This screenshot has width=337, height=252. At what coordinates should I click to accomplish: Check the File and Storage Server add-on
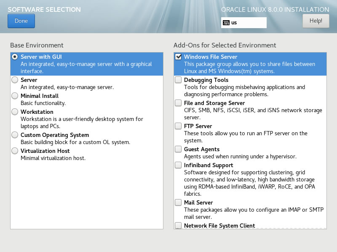click(x=178, y=103)
